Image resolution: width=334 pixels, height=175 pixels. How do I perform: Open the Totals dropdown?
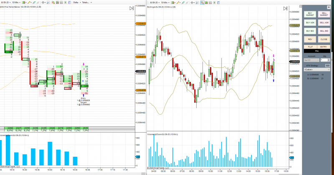point(87,2)
